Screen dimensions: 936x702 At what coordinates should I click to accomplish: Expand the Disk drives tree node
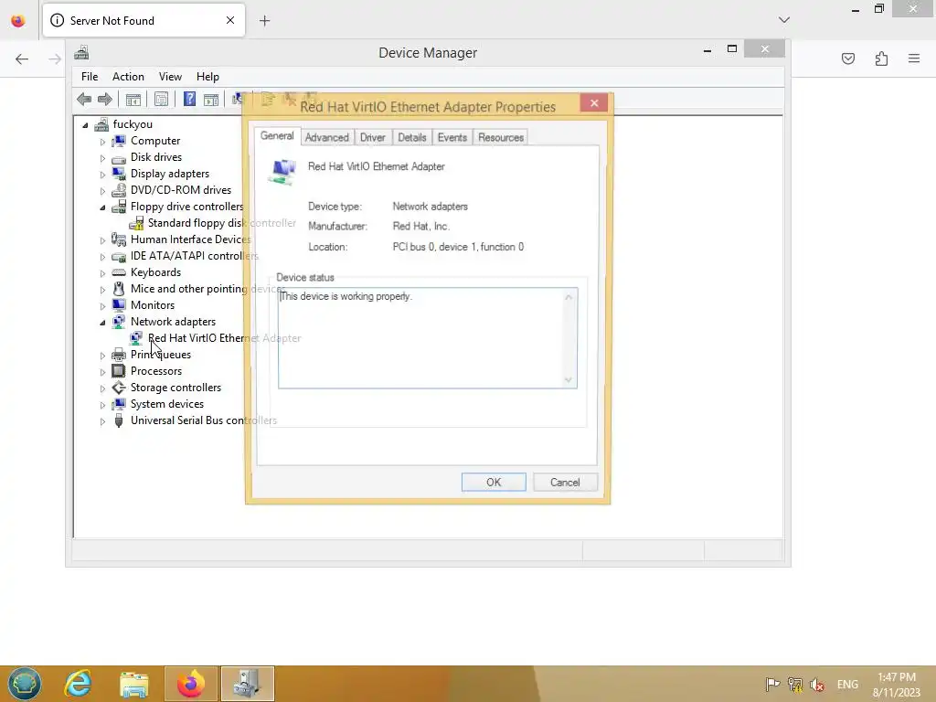tap(102, 158)
